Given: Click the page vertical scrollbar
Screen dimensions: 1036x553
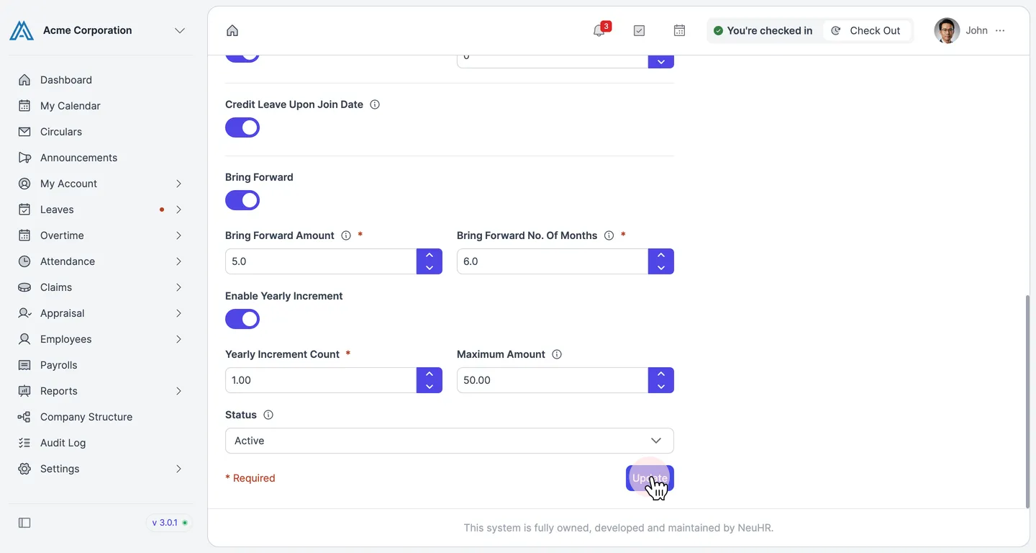Looking at the screenshot, I should [x=1027, y=401].
